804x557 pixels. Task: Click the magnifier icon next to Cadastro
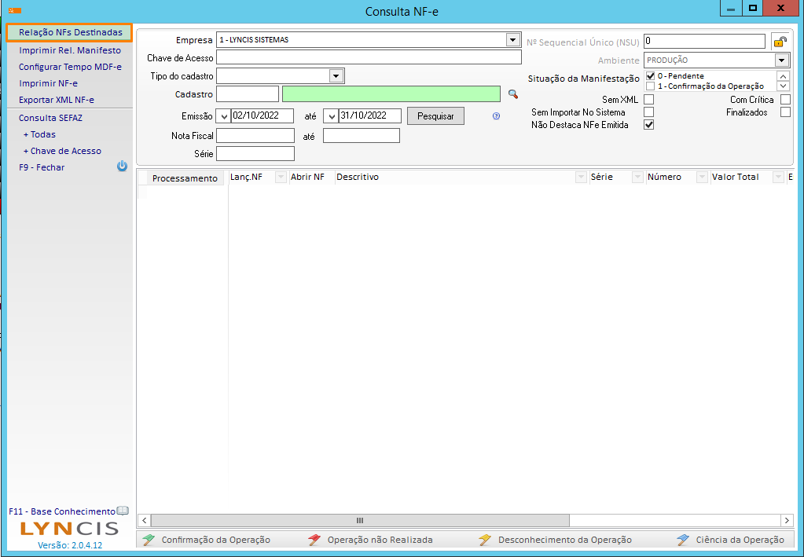pos(513,94)
